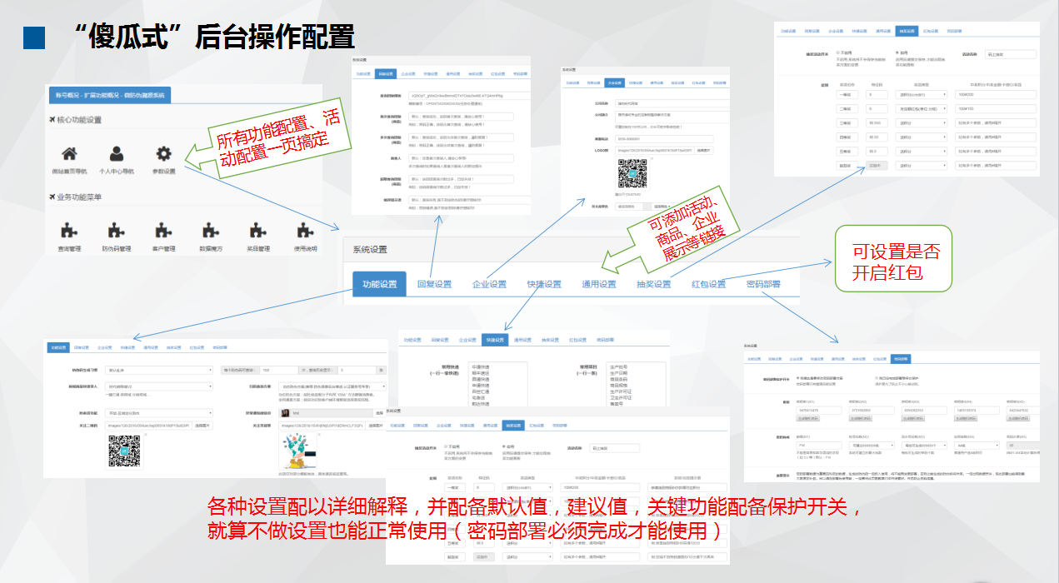This screenshot has height=583, width=1059.
Task: Click 选择图片 button beside 关注二维码 field
Action: coord(203,426)
